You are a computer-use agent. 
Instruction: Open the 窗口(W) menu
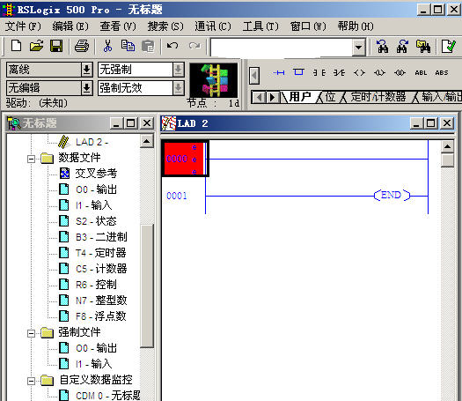tap(308, 26)
